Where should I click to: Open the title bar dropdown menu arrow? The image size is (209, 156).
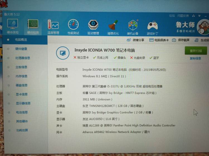[x=200, y=16]
